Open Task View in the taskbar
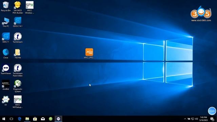The height and width of the screenshot is (122, 217). [x=11, y=119]
